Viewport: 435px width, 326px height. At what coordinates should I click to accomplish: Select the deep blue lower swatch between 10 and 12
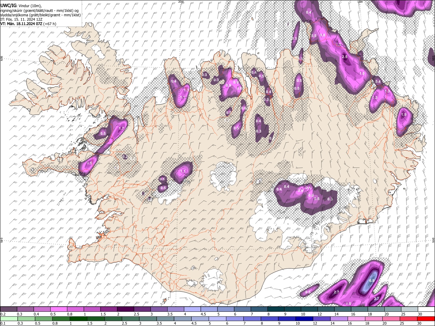pyautogui.click(x=304, y=319)
